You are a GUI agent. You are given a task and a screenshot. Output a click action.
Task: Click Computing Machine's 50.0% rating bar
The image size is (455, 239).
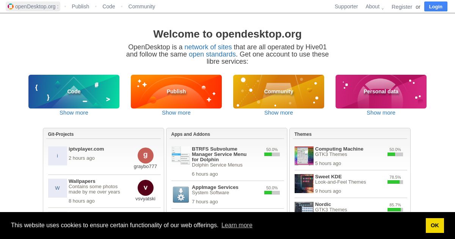(395, 154)
